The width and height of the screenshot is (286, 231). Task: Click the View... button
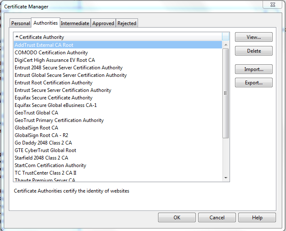point(254,37)
